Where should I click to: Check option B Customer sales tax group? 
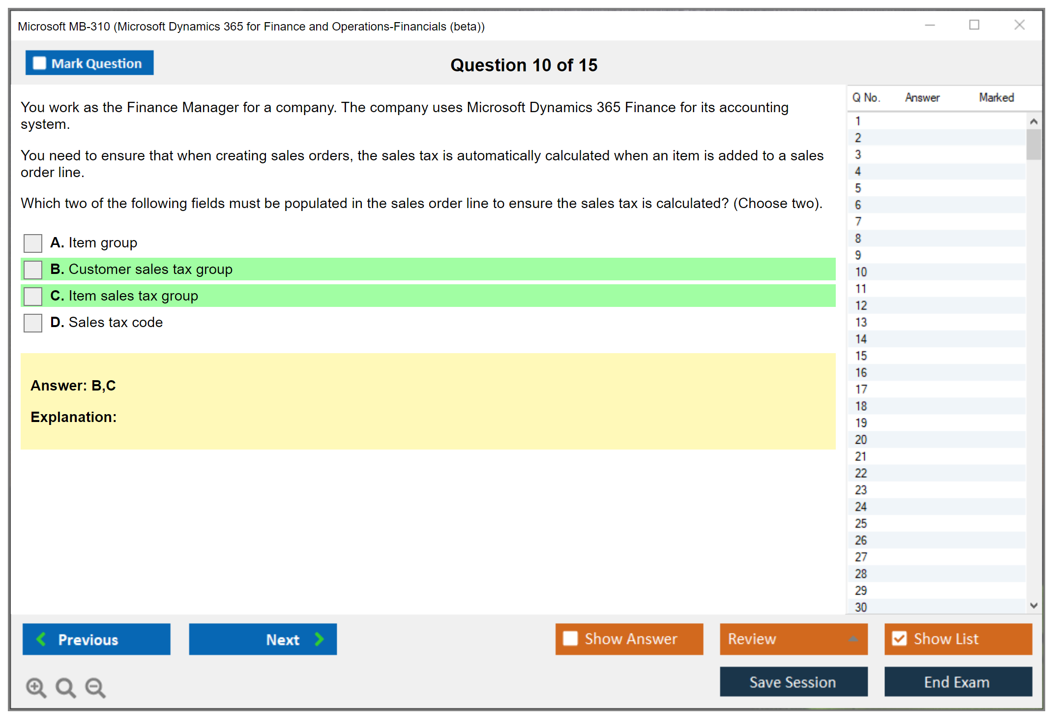[x=33, y=270]
